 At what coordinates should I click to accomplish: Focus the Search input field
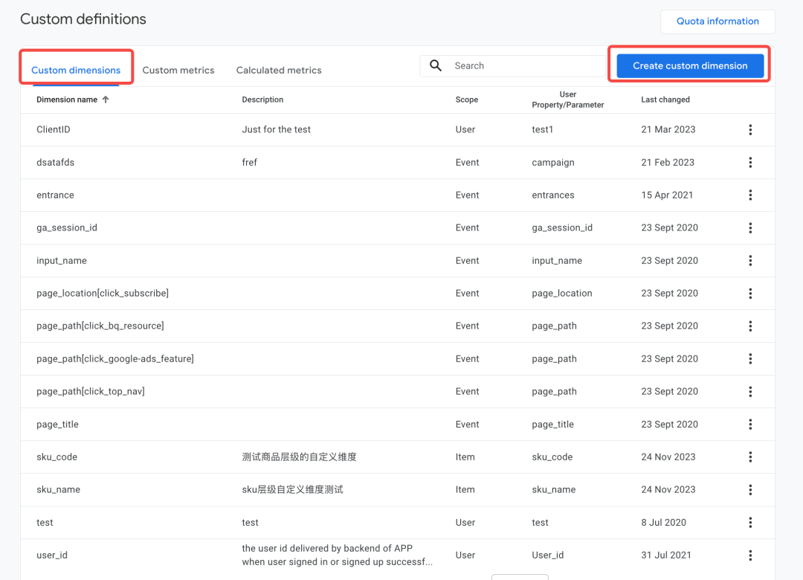pyautogui.click(x=512, y=65)
